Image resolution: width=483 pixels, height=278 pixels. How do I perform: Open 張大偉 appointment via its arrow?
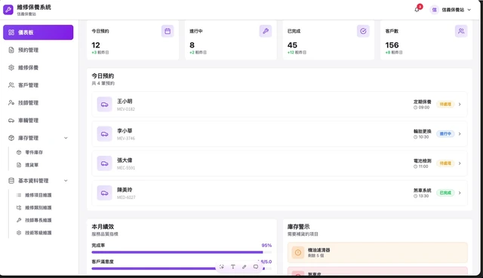coord(460,163)
